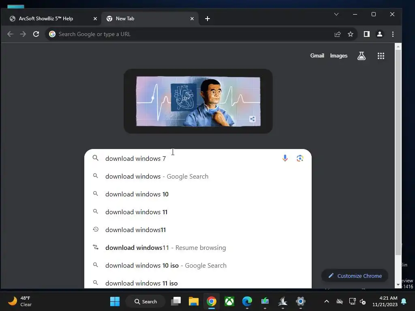Screen dimensions: 415x311
Task: Close the New Tab tab
Action: point(192,19)
